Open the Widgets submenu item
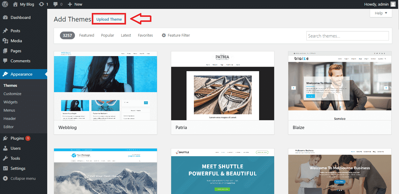The height and width of the screenshot is (194, 399). [x=11, y=102]
